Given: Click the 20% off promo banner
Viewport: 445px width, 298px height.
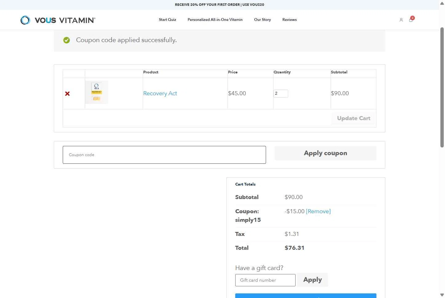Looking at the screenshot, I should click(x=220, y=5).
